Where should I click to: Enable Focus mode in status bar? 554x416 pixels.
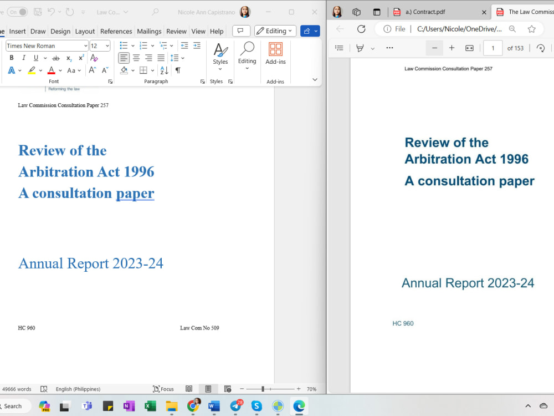[163, 389]
